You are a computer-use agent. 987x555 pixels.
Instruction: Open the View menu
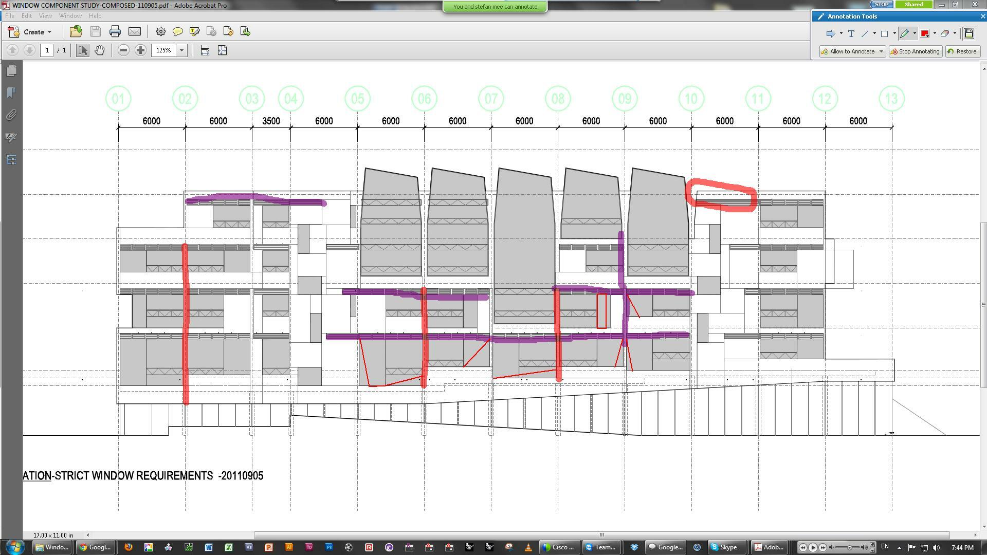(x=45, y=16)
